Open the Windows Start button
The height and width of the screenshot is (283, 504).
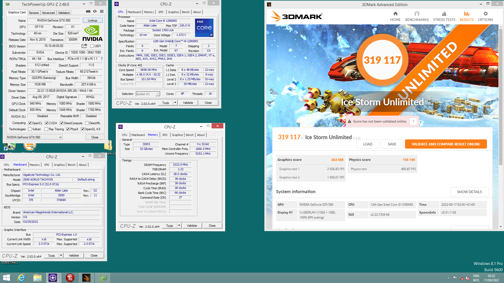7,278
